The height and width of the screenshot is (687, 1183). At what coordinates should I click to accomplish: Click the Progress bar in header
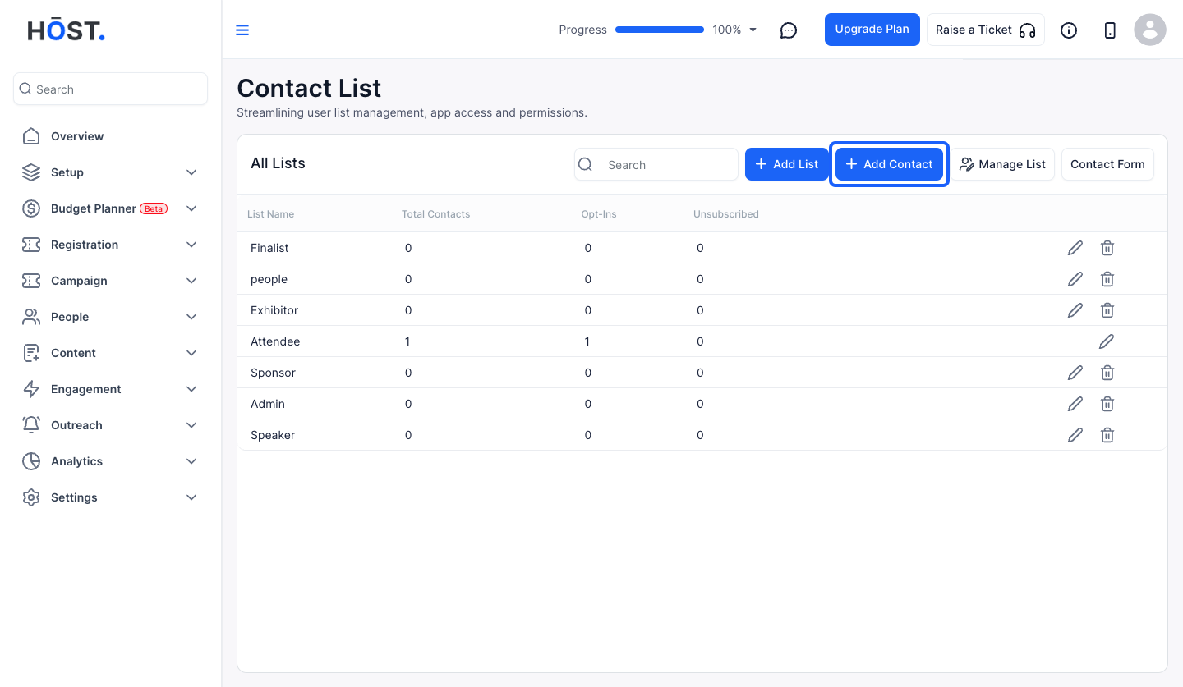click(660, 30)
